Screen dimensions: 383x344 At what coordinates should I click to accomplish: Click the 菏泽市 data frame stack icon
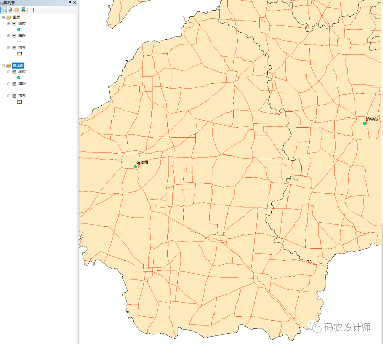[x=9, y=66]
